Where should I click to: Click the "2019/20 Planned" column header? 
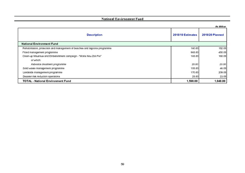tap(213, 35)
